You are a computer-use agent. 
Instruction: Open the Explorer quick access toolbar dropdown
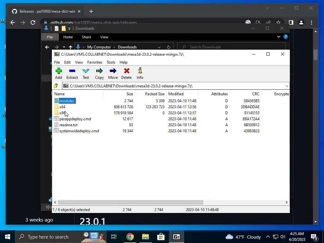click(69, 28)
